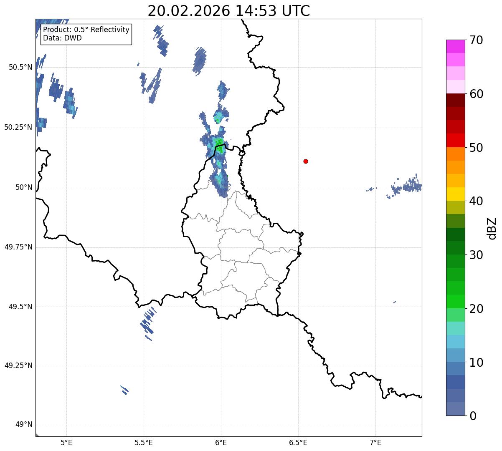The width and height of the screenshot is (502, 451).
Task: Click the small radar echo near 49.15°N
Action: 124,390
